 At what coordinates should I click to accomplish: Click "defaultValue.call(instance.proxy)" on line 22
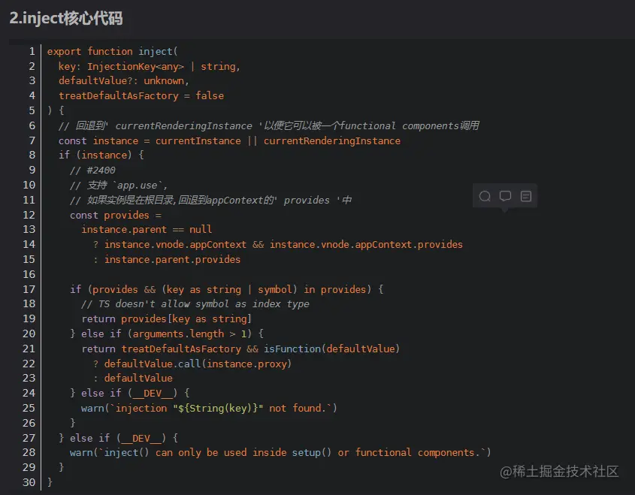pos(197,364)
